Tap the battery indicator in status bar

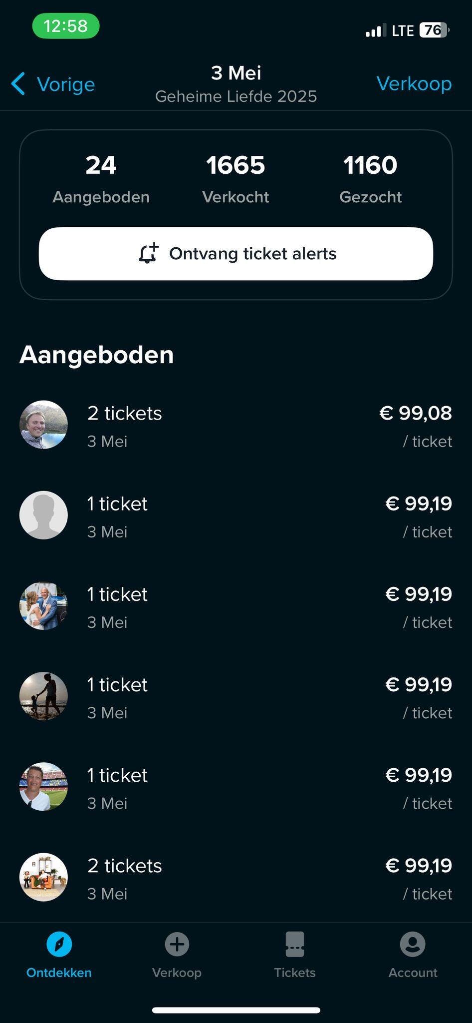pos(434,30)
